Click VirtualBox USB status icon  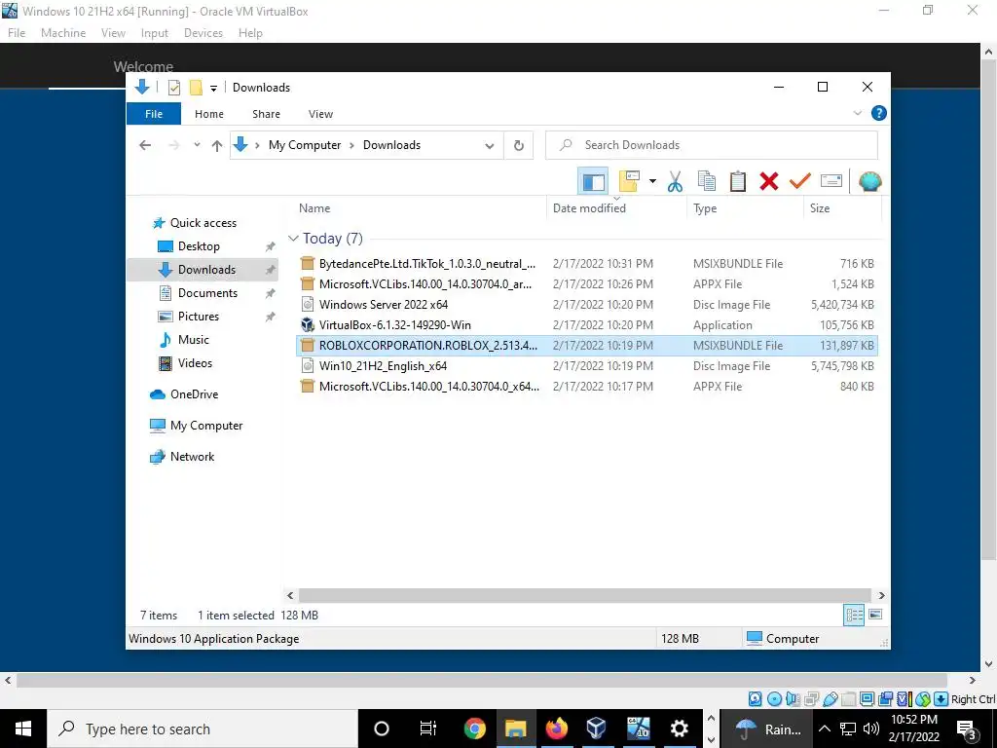click(830, 699)
